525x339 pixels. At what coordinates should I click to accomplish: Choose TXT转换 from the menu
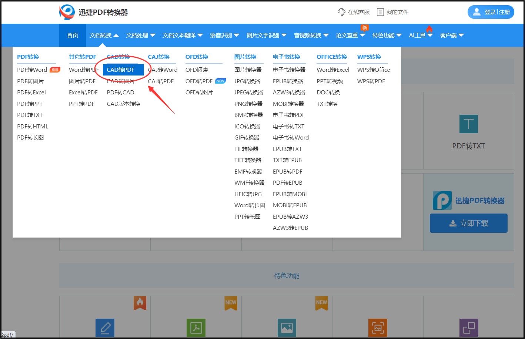(327, 104)
